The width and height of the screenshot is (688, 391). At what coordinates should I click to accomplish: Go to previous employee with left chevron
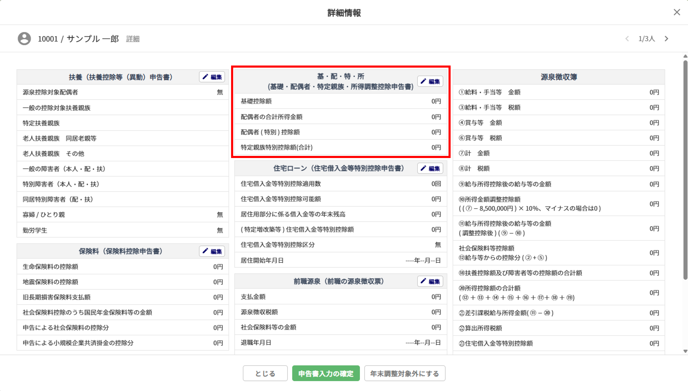tap(627, 39)
